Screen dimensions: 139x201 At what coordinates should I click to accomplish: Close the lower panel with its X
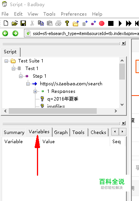[123, 123]
